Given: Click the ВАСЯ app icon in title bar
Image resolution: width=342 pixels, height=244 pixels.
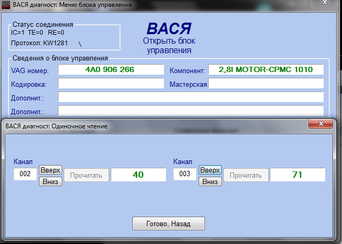Looking at the screenshot, I should point(6,5).
